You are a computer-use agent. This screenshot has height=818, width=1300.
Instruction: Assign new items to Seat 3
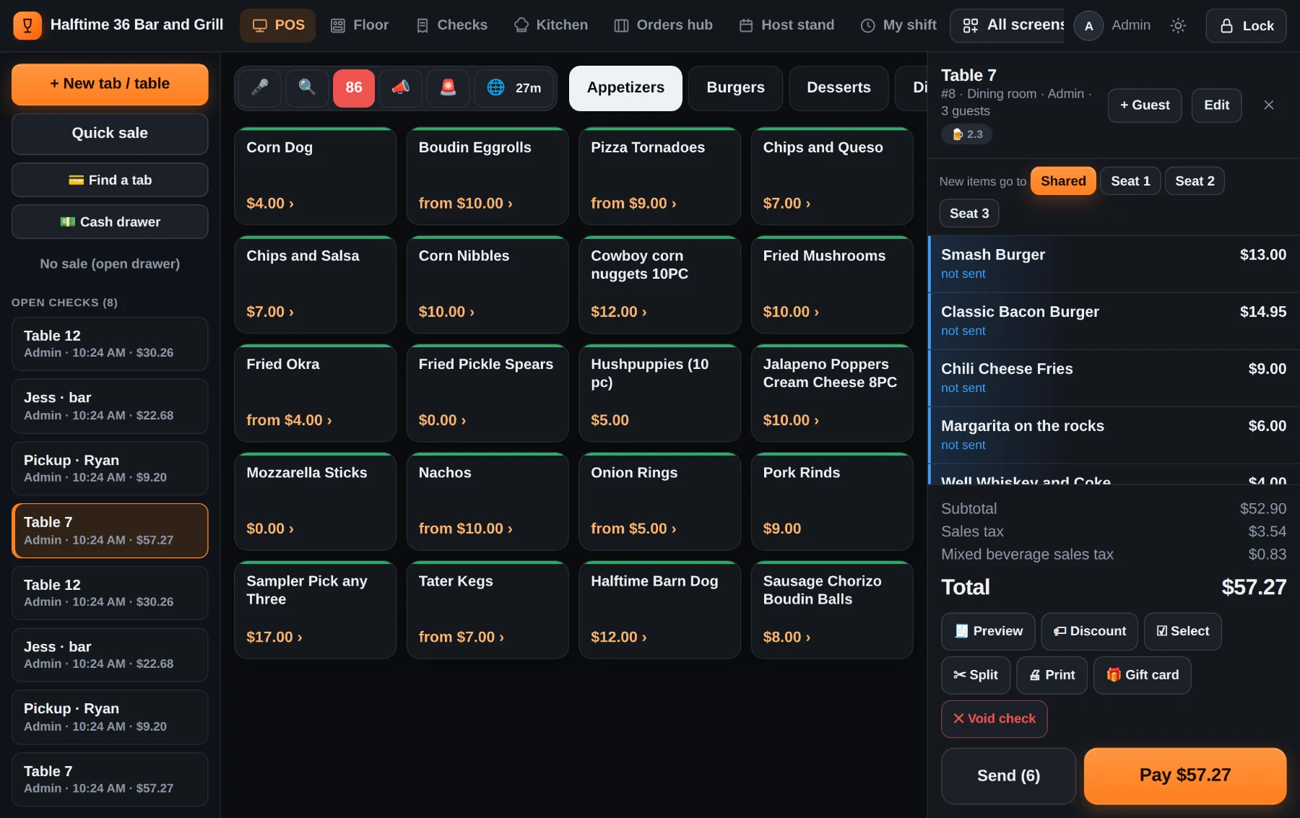[969, 214]
